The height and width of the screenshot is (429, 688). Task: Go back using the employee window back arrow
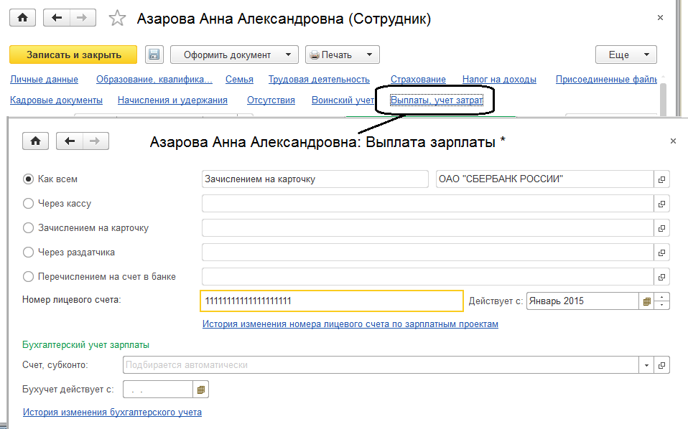pos(57,18)
